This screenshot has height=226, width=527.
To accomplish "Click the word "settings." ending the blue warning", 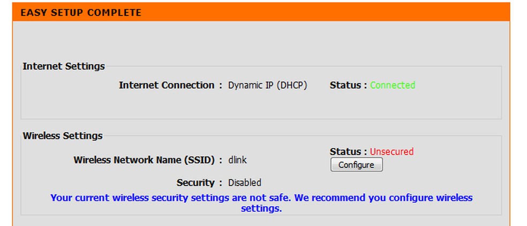I will (x=261, y=208).
